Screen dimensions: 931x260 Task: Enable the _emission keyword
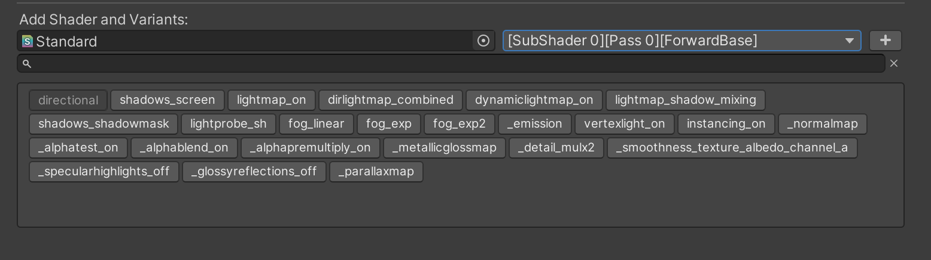pos(535,124)
